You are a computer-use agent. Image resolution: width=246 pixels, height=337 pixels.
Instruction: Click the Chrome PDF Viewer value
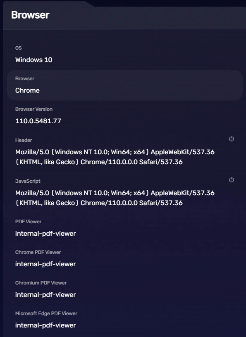click(x=46, y=263)
